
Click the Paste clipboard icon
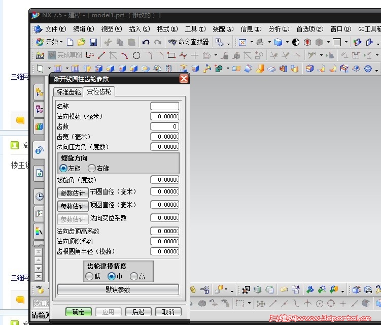tap(131, 42)
